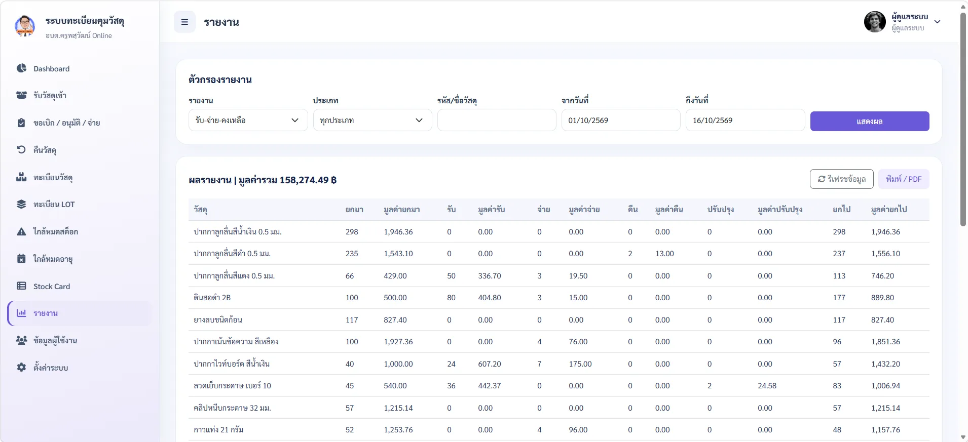Click the แสดงผล button
This screenshot has height=442, width=968.
pos(870,122)
